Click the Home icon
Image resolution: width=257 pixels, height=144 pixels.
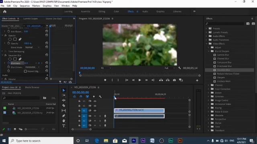tap(5, 12)
